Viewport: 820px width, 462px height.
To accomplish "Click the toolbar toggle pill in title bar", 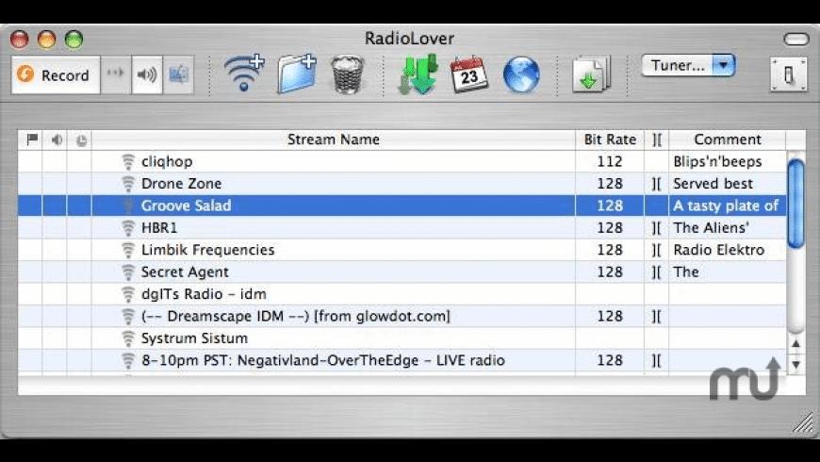I will (x=795, y=40).
